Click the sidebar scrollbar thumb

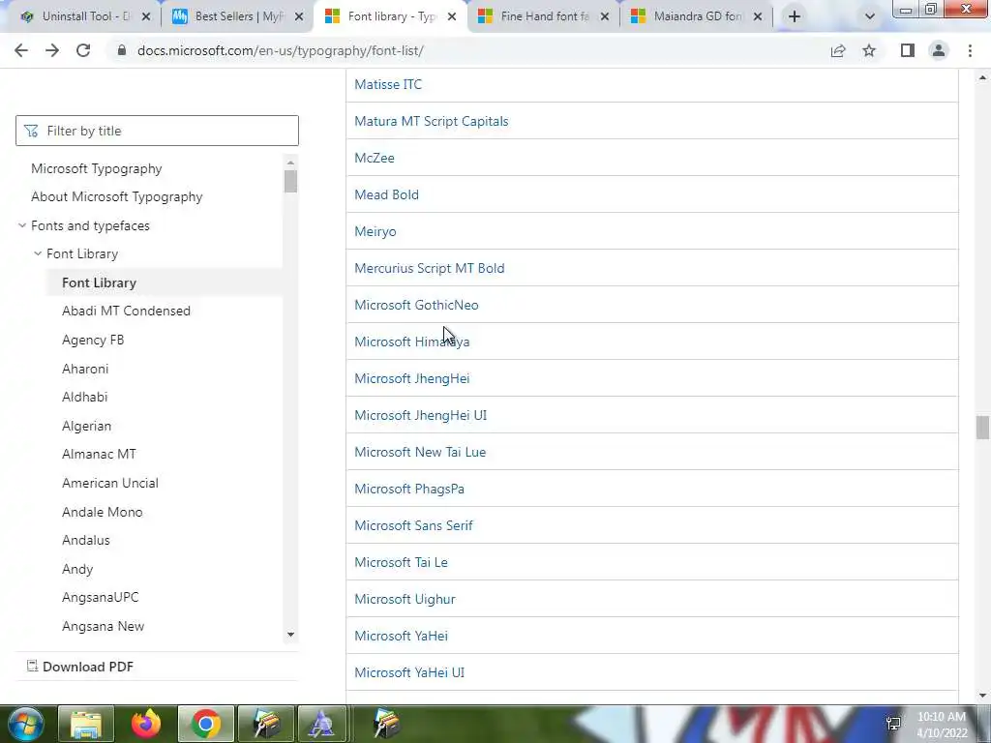click(x=290, y=181)
